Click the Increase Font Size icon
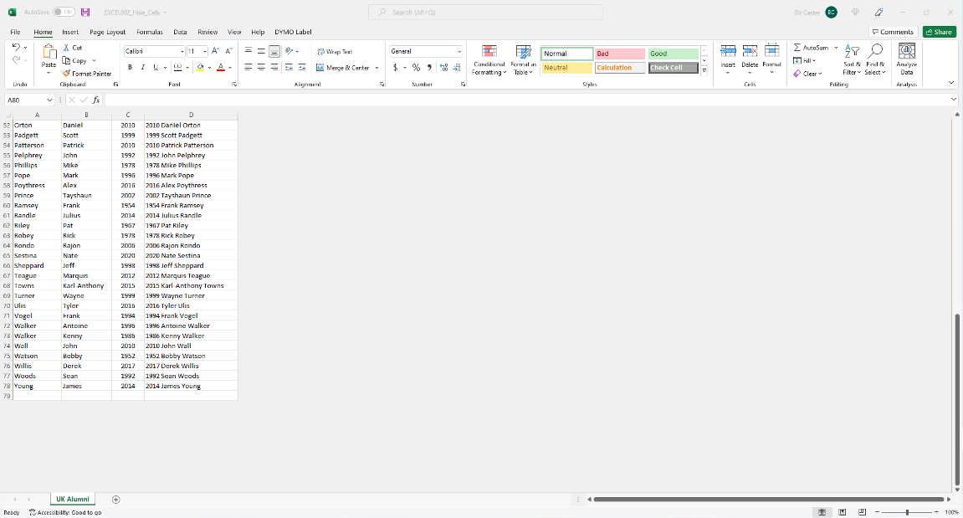This screenshot has height=518, width=963. click(x=215, y=51)
